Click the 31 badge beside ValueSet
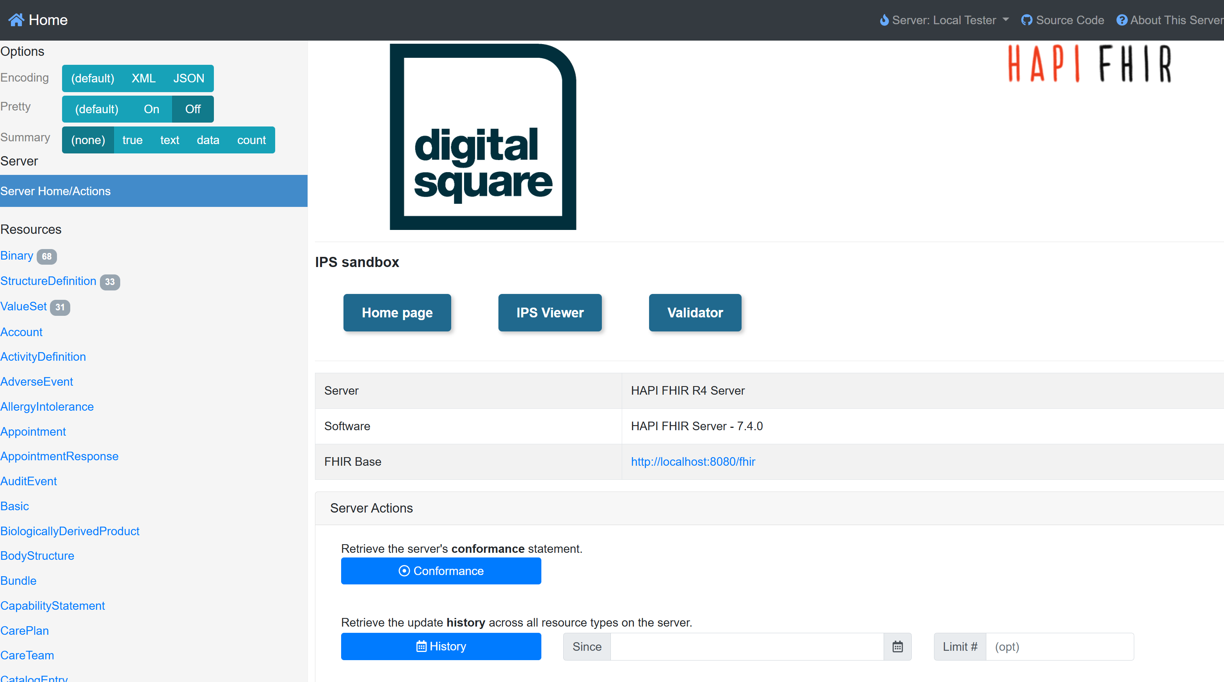Screen dimensions: 1224x682 (60, 308)
